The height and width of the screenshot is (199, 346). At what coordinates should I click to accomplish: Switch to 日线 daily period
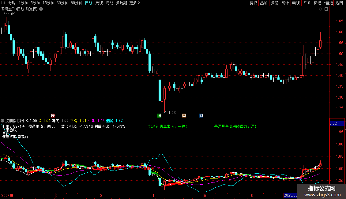pyautogui.click(x=88, y=3)
